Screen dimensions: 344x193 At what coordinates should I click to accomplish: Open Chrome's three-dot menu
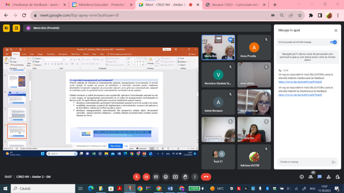338,15
